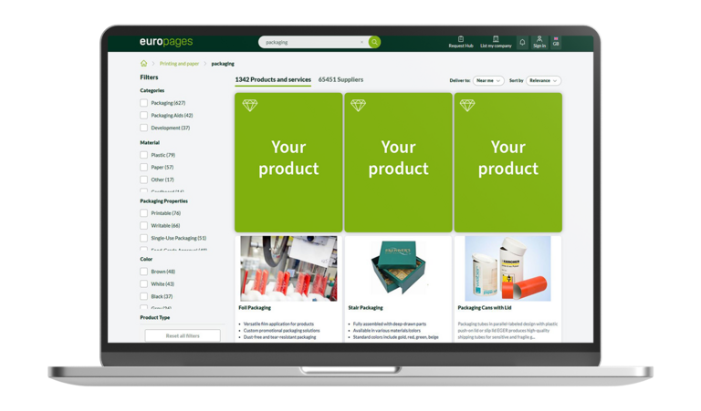Enable the Printable (76) filter checkbox
The width and height of the screenshot is (701, 411).
point(144,213)
